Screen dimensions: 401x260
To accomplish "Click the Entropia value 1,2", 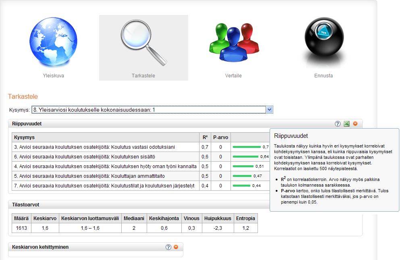I will pyautogui.click(x=245, y=228).
